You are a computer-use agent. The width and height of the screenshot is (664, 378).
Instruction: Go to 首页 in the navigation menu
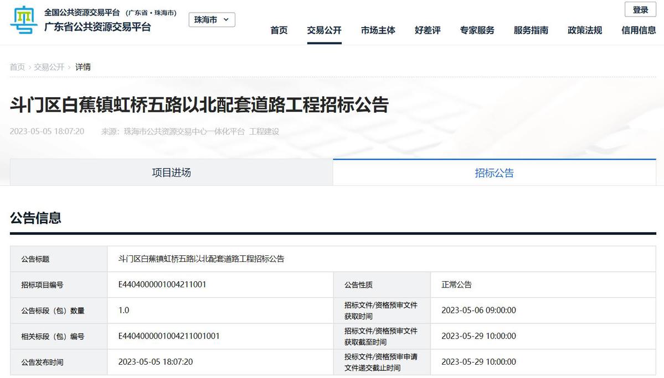[x=279, y=30]
